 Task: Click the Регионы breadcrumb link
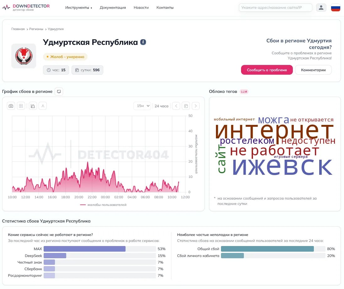coord(36,29)
